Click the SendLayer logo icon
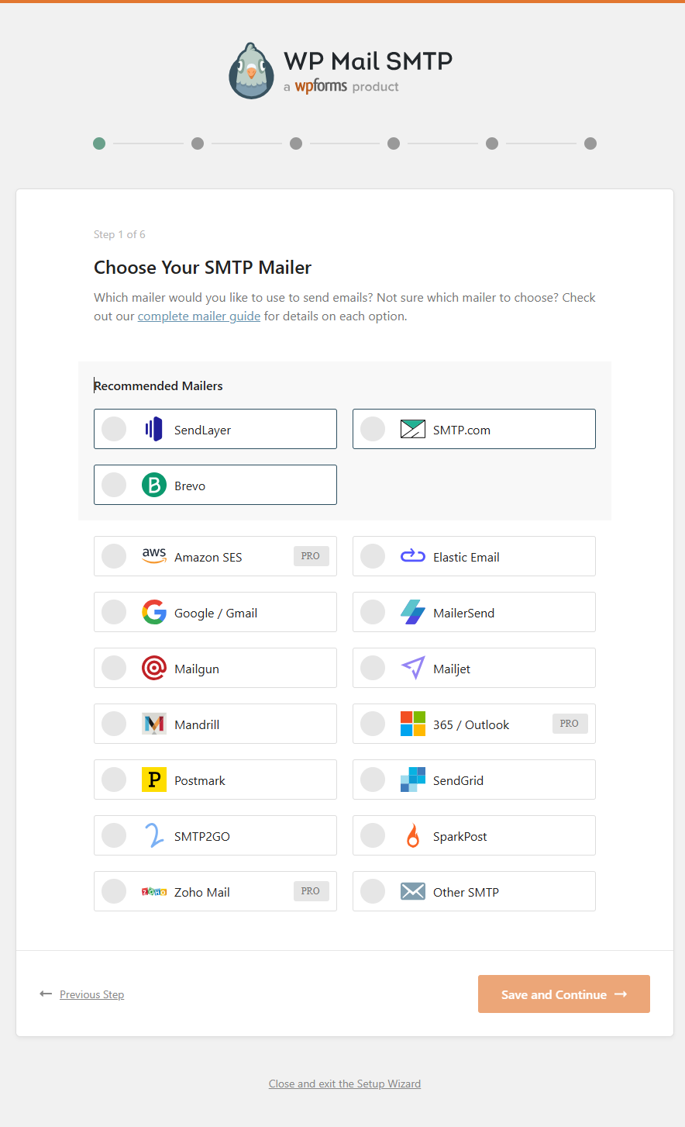 coord(153,429)
